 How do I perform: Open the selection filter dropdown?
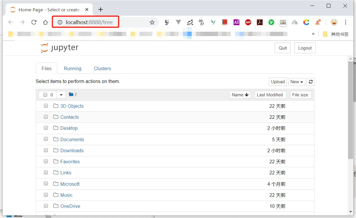(x=61, y=95)
